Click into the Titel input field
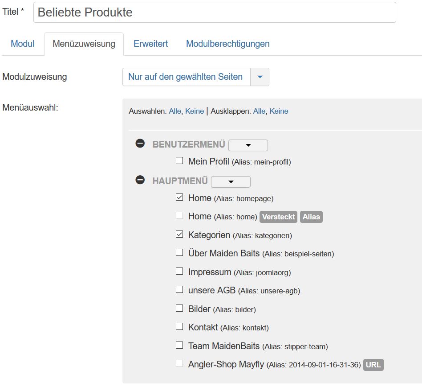Screen dimensions: 422x387 215,12
